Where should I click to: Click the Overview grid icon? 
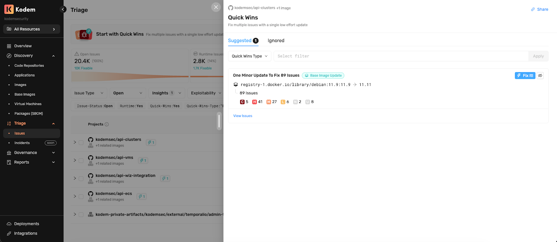pyautogui.click(x=9, y=46)
